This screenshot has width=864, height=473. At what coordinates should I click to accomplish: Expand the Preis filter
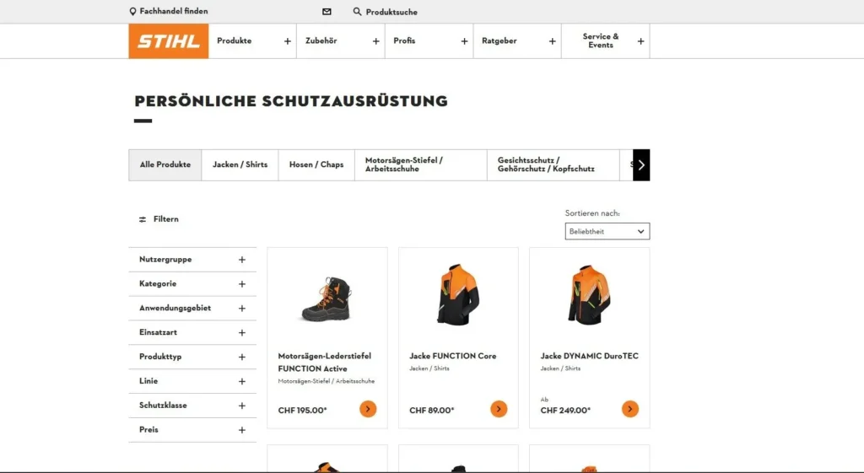(x=192, y=429)
